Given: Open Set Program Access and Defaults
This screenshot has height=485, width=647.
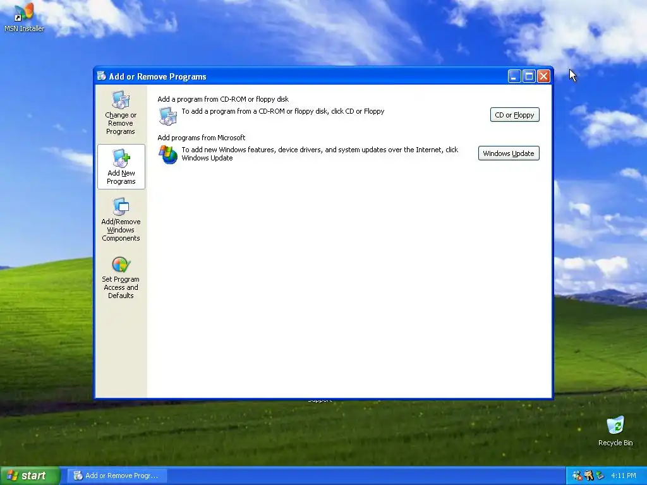Looking at the screenshot, I should (x=121, y=278).
